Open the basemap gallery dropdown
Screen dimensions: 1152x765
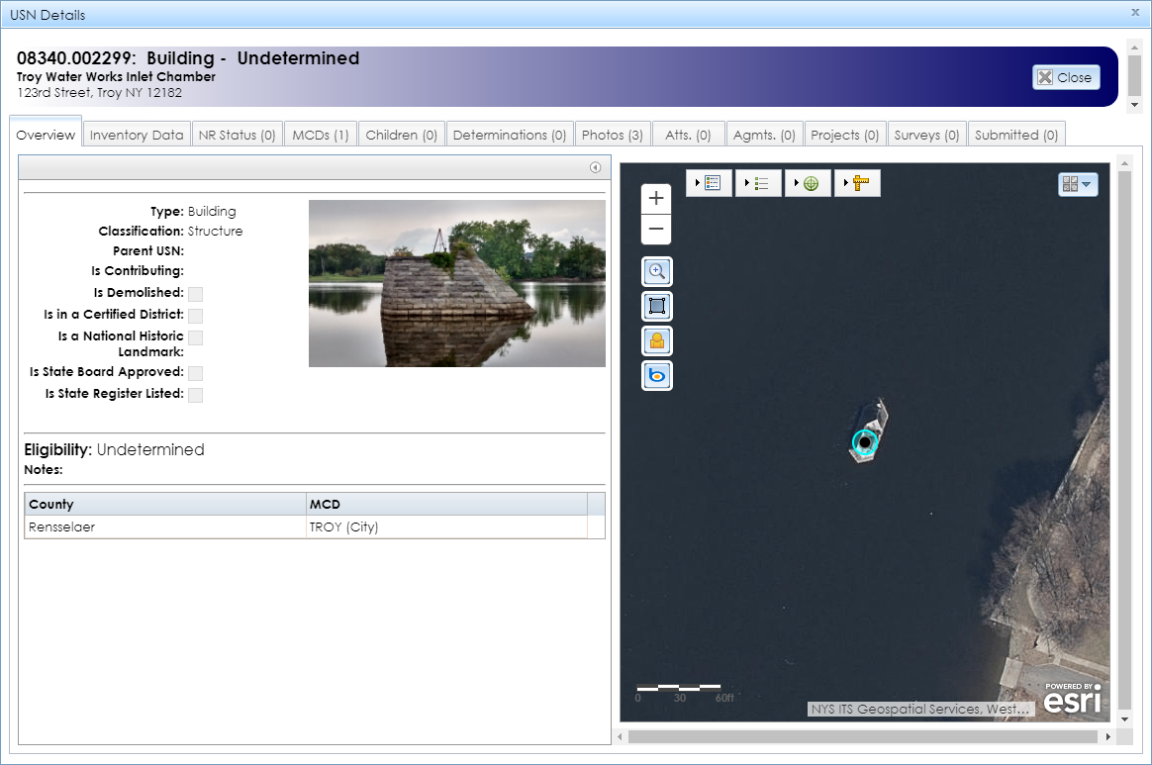[1078, 184]
